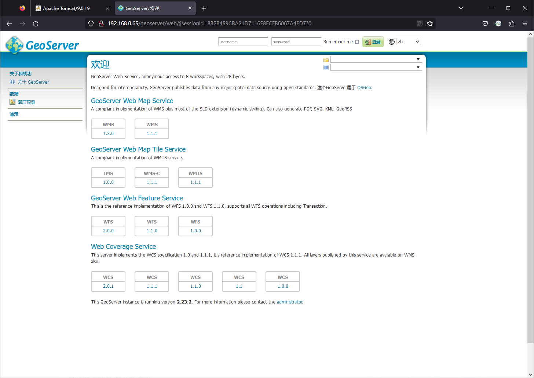
Task: Expand the layer filter dropdown
Action: point(376,68)
